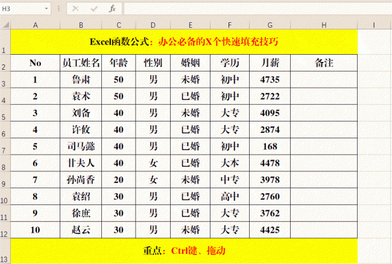The height and width of the screenshot is (264, 392).
Task: Select column E header
Action: pyautogui.click(x=190, y=25)
